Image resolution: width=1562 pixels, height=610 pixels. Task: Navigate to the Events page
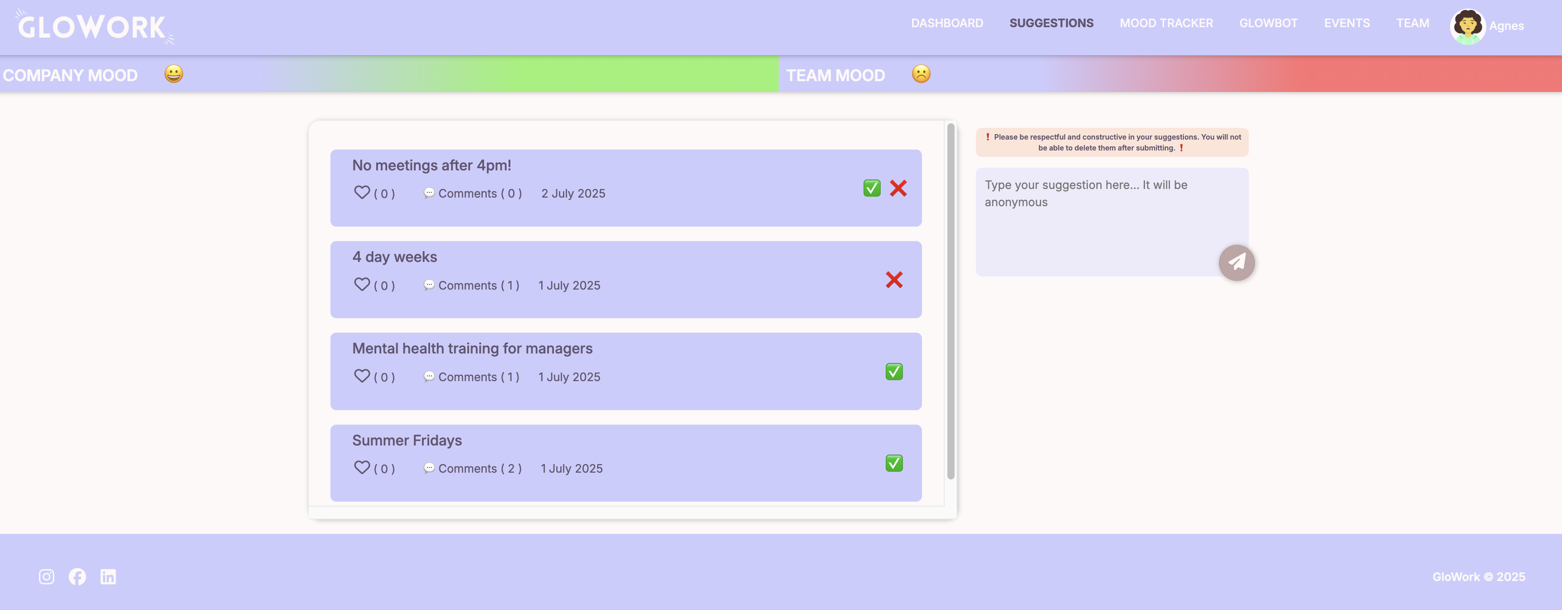pos(1347,23)
